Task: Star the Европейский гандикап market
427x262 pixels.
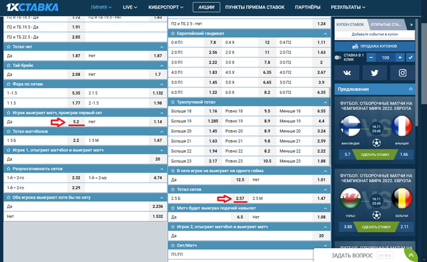Action: tap(173, 33)
